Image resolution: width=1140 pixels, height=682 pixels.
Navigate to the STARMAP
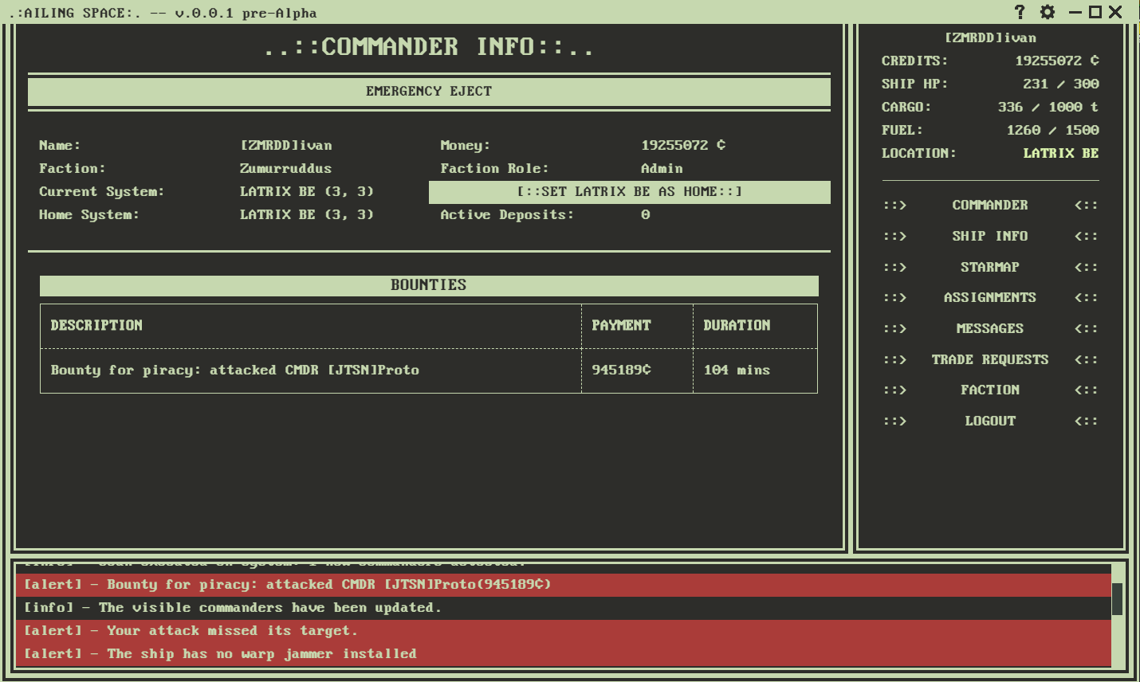pos(989,267)
